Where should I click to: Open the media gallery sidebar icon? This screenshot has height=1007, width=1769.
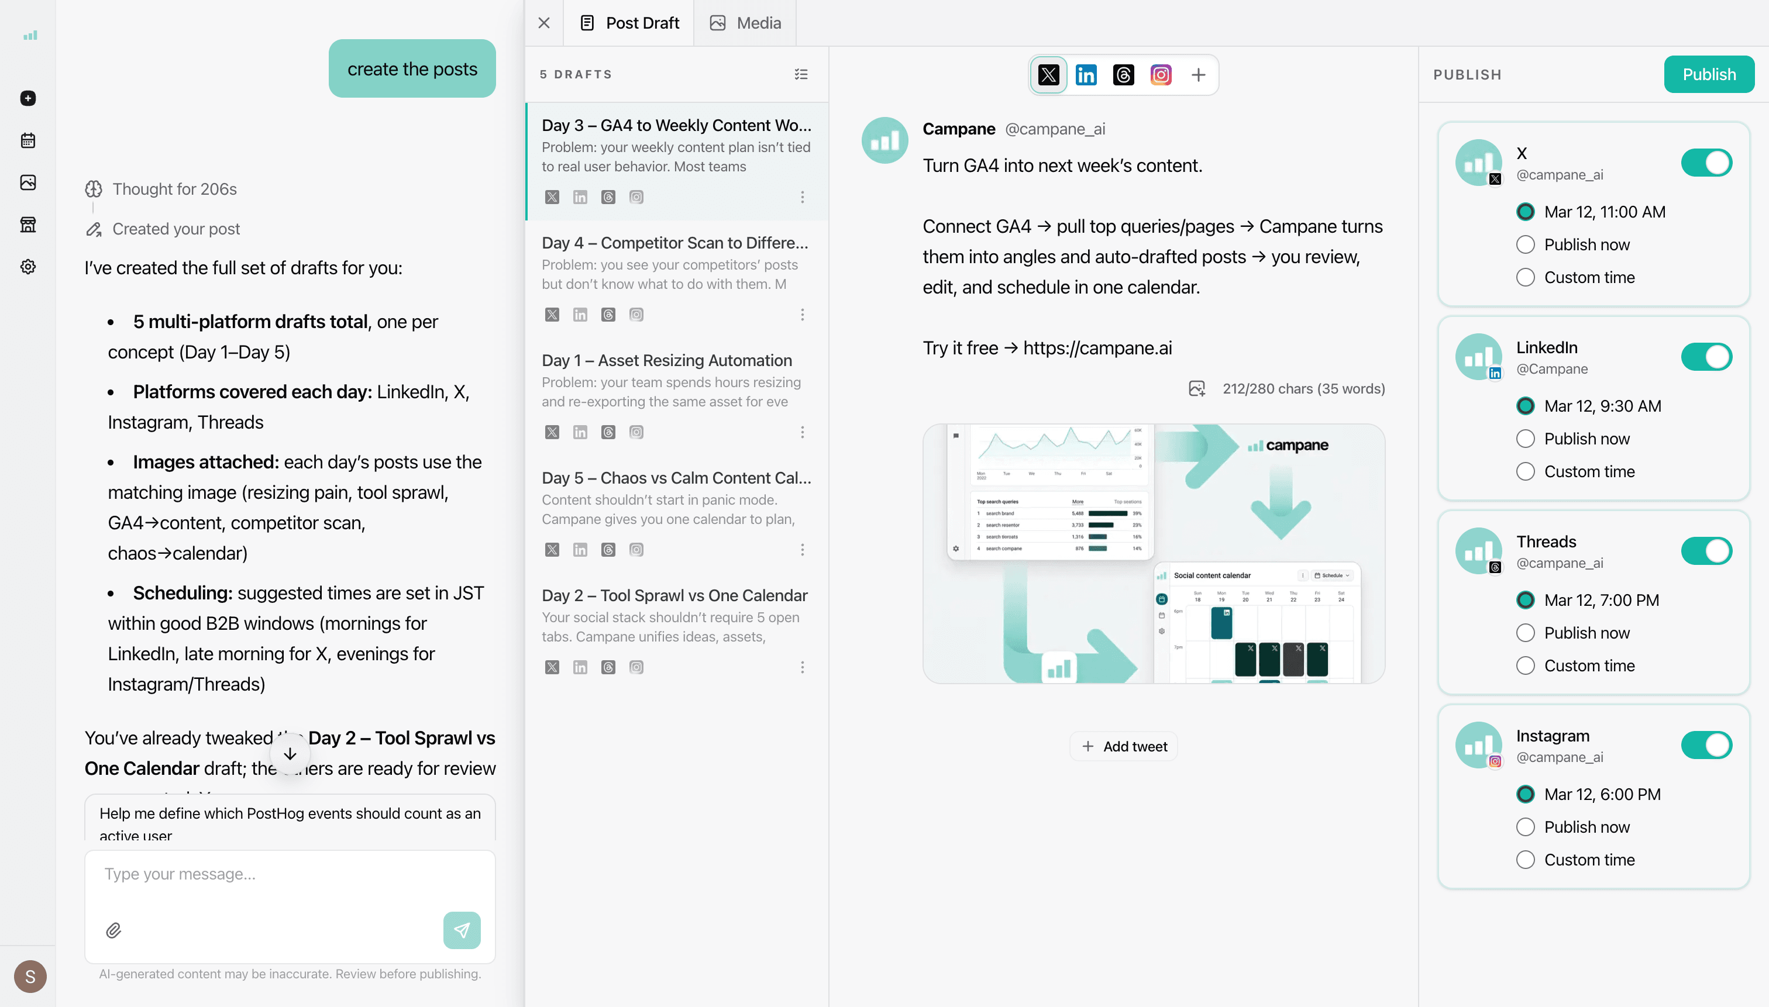[27, 182]
